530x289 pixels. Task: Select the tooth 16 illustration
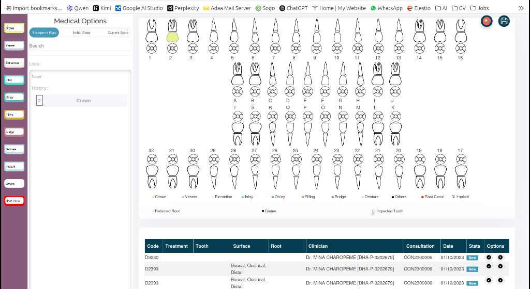pos(460,31)
